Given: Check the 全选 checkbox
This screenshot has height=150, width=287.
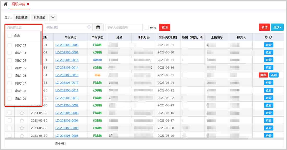Looking at the screenshot, I should click(10, 35).
